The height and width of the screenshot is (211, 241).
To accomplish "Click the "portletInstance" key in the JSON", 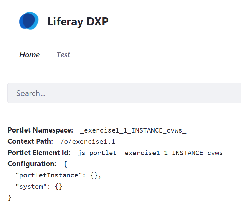I will (51, 175).
